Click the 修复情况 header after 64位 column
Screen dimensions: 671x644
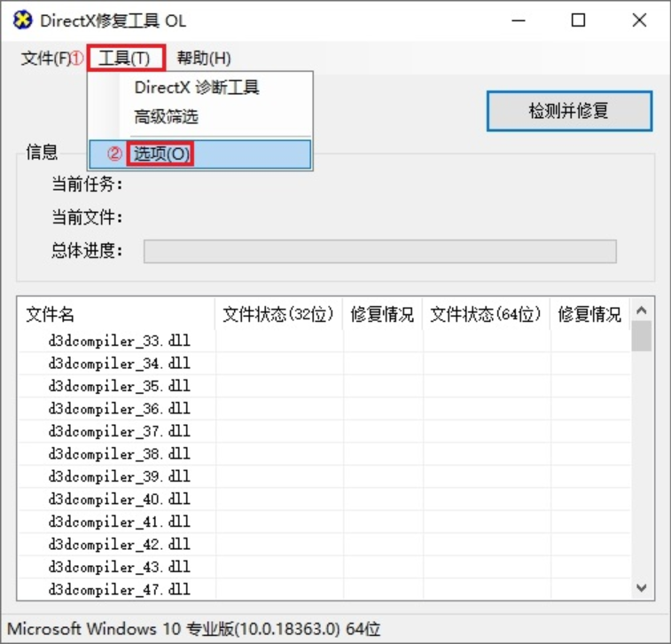click(589, 314)
